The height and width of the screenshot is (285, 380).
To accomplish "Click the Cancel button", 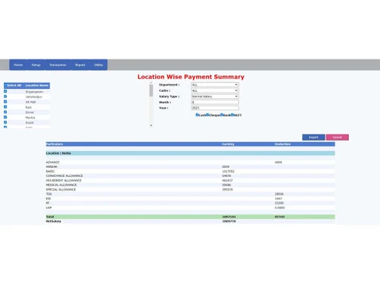I will pos(337,137).
